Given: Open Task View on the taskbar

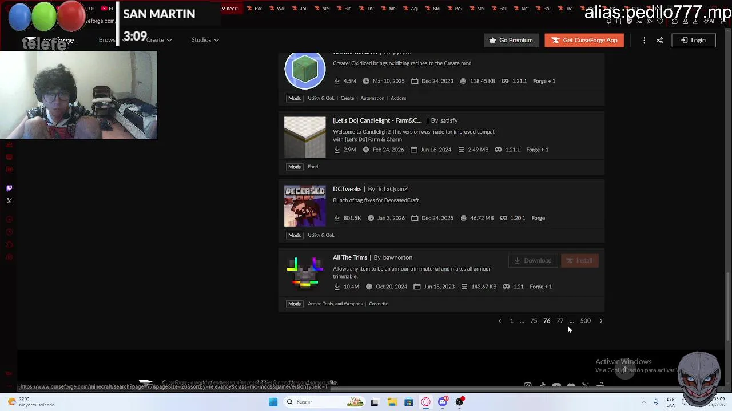Looking at the screenshot, I should pyautogui.click(x=375, y=402).
